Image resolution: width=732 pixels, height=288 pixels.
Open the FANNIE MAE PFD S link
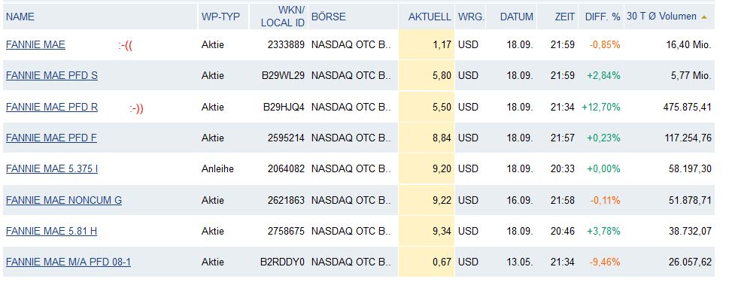point(52,76)
